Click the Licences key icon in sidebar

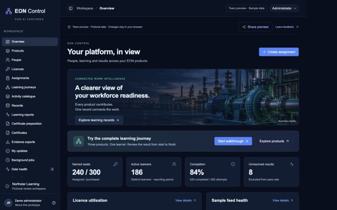[8, 69]
